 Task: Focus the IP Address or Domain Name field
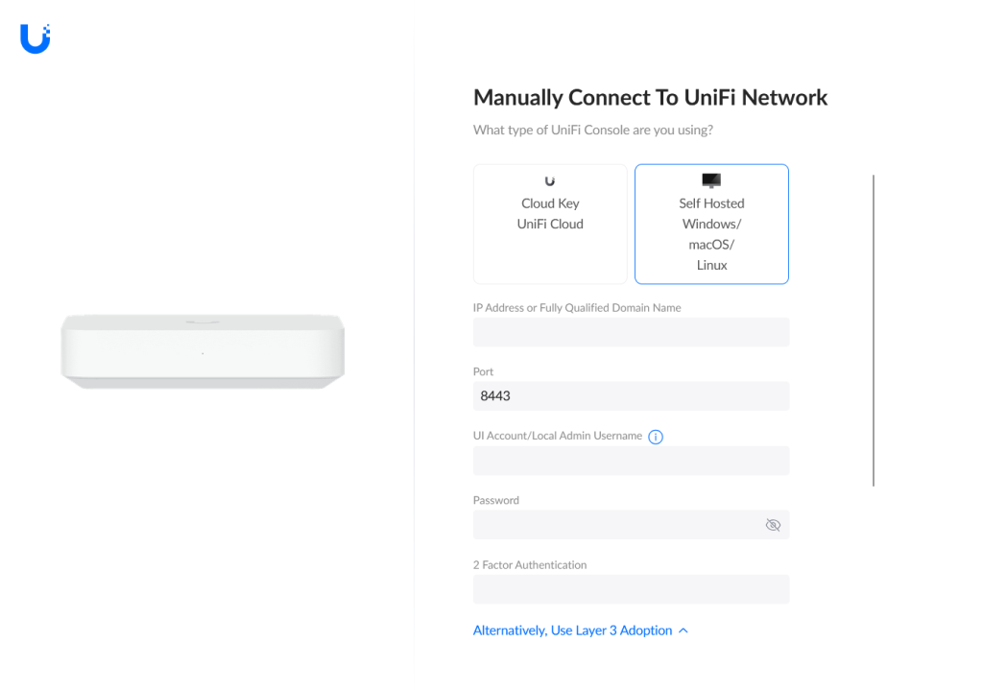[632, 332]
